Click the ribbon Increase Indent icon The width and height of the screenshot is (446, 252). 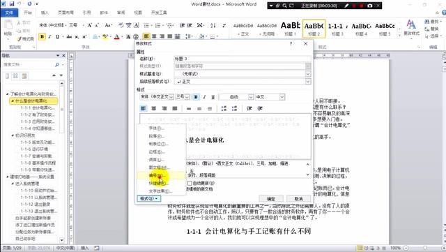point(190,25)
